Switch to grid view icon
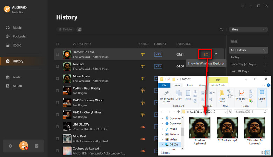The height and width of the screenshot is (157, 273). tap(79, 30)
